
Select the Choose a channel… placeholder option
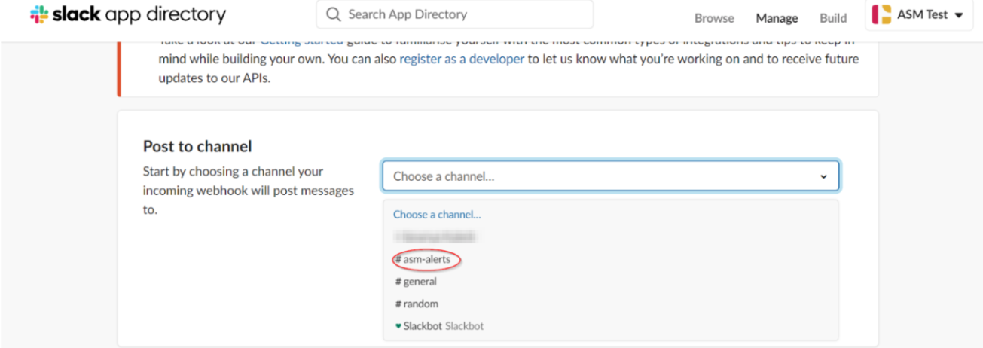pyautogui.click(x=611, y=215)
